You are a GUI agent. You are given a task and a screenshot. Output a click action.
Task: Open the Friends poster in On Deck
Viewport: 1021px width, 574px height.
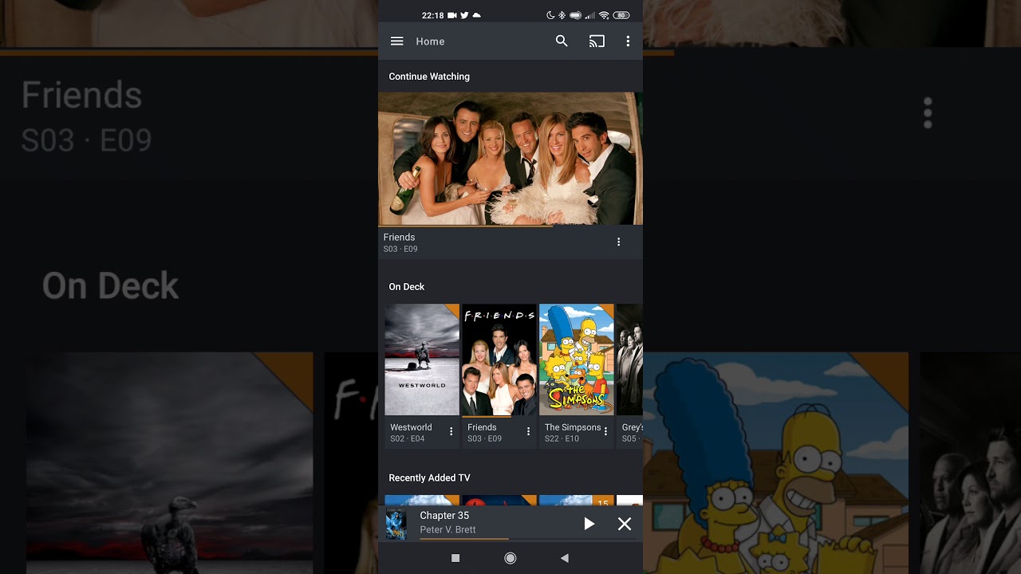tap(499, 360)
